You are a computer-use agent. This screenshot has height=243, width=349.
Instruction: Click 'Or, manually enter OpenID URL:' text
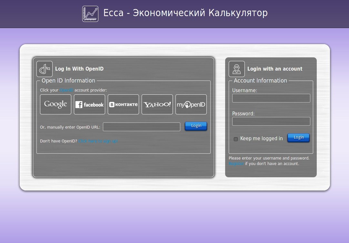70,127
